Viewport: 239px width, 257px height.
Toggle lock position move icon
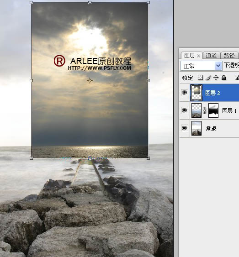[216, 78]
